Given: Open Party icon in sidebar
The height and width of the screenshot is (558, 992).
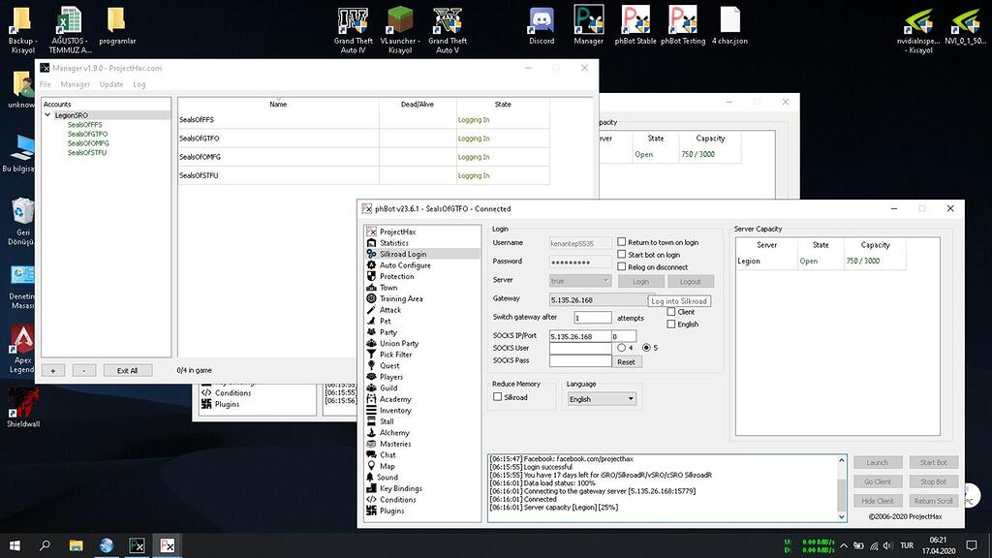Looking at the screenshot, I should click(x=371, y=332).
